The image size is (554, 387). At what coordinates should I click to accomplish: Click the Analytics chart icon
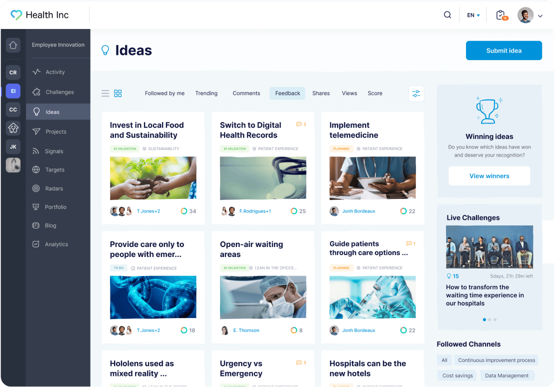tap(35, 244)
